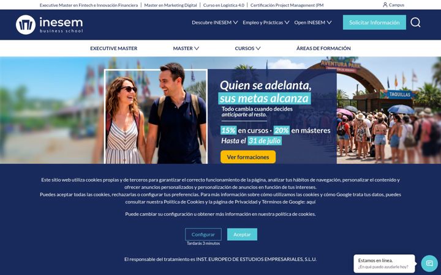Viewport: 441px width, 275px height.
Task: Go to the Campus link
Action: tap(396, 5)
